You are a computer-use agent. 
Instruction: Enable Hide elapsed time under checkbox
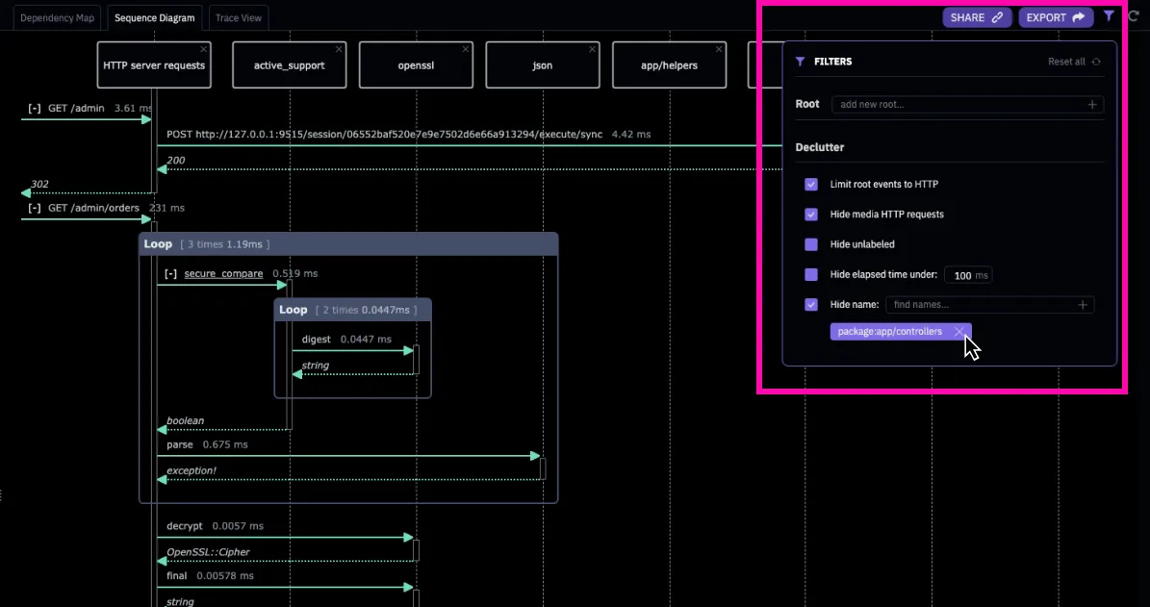point(811,275)
